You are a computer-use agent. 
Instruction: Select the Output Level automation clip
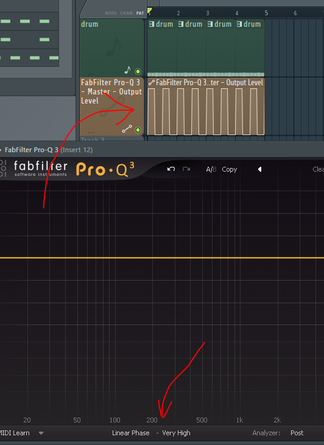(x=206, y=107)
